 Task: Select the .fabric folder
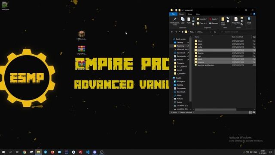pos(225,41)
